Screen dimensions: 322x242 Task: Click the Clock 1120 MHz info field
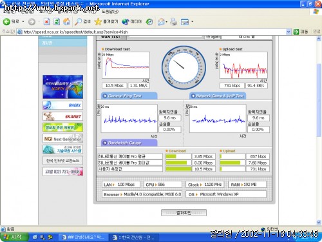205,185
